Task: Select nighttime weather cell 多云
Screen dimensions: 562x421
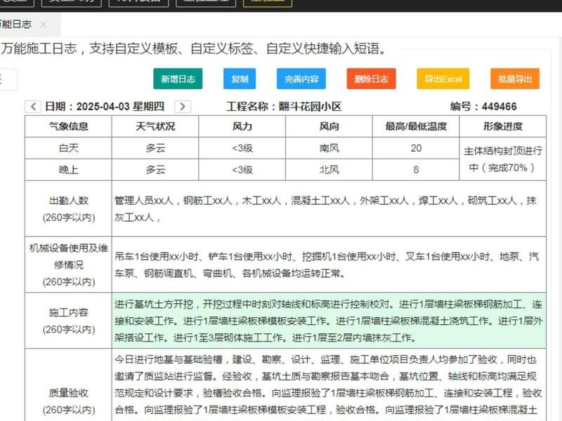Action: (155, 170)
